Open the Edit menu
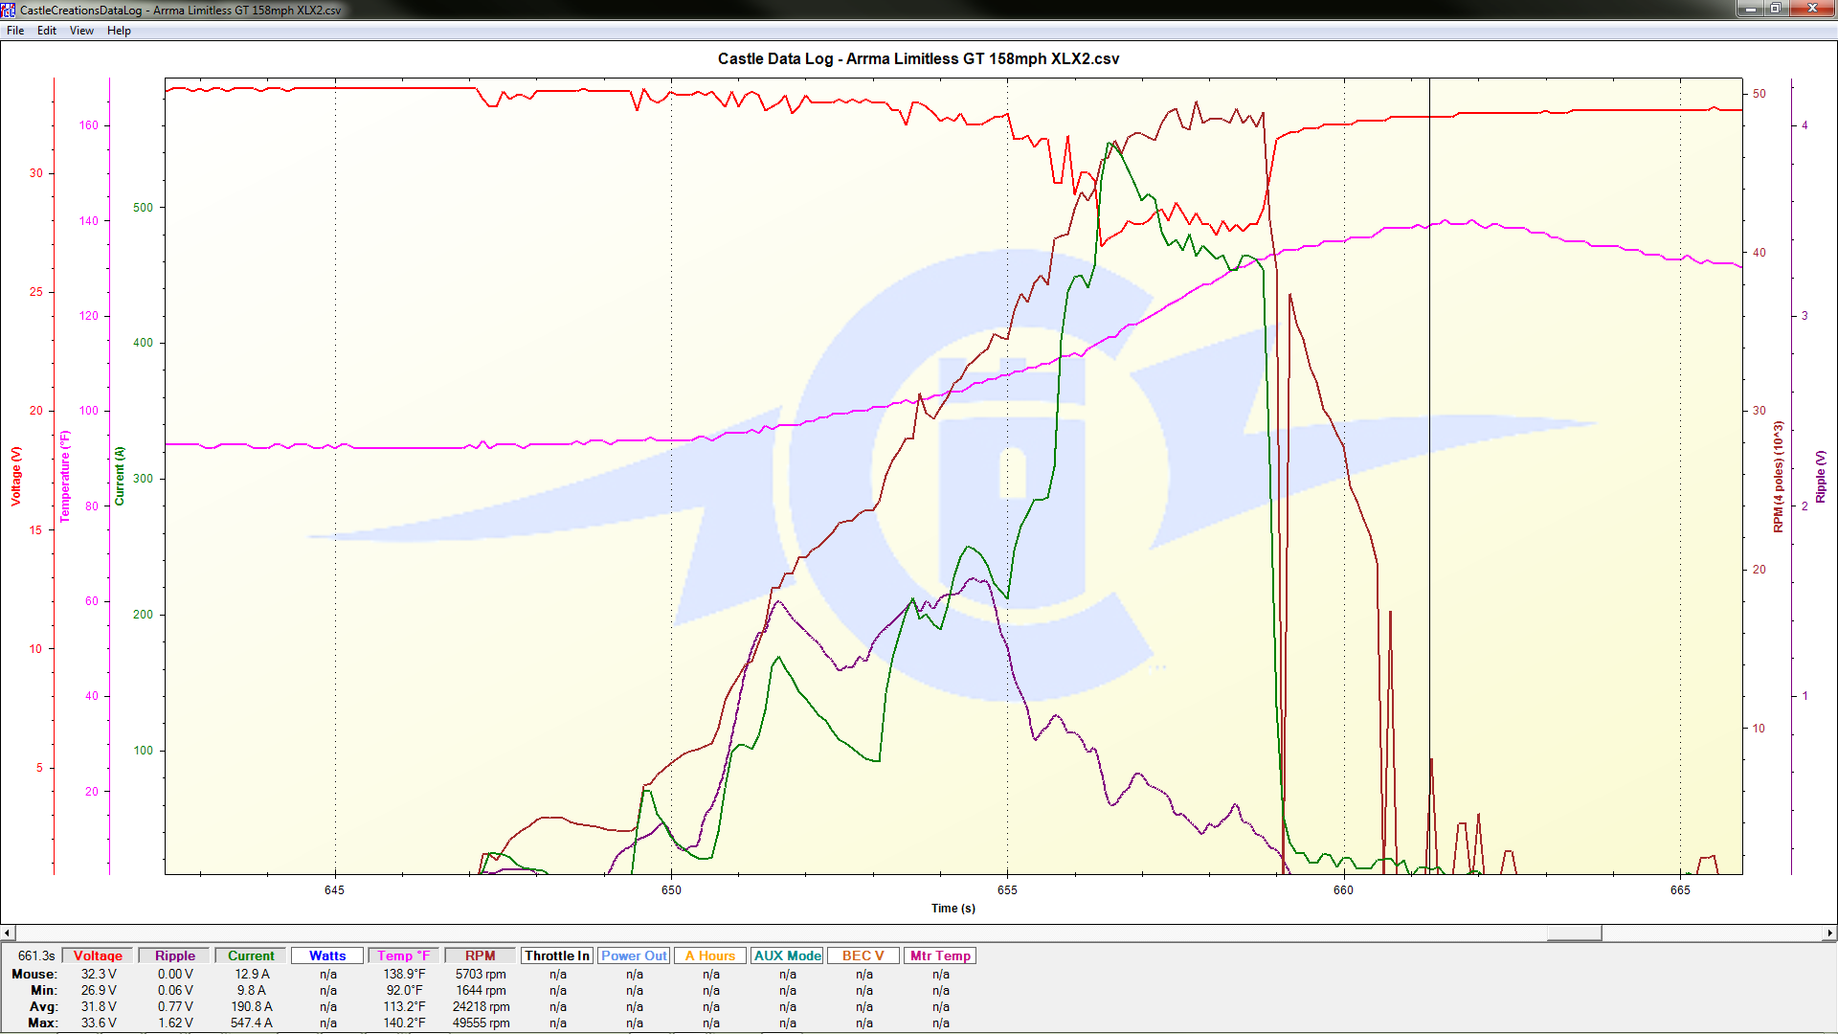The width and height of the screenshot is (1838, 1034). click(x=47, y=31)
